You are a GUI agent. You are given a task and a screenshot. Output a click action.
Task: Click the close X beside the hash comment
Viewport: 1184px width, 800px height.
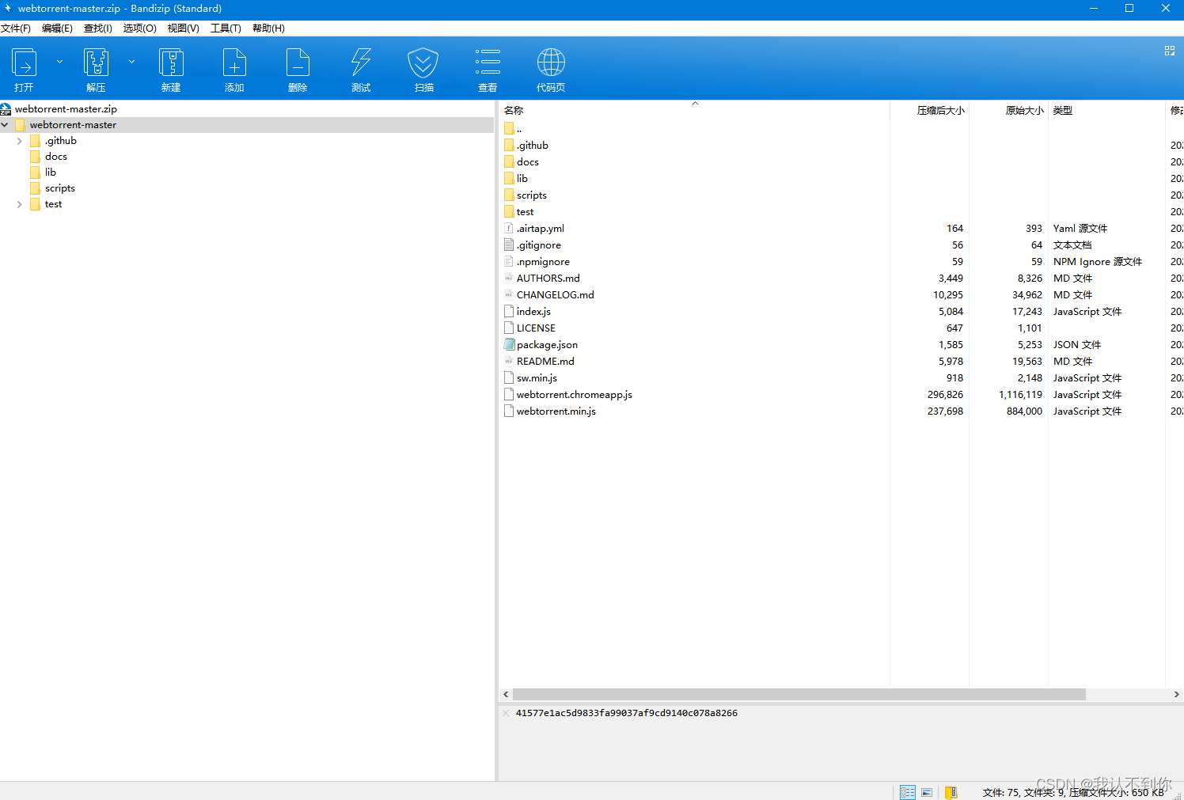coord(506,713)
